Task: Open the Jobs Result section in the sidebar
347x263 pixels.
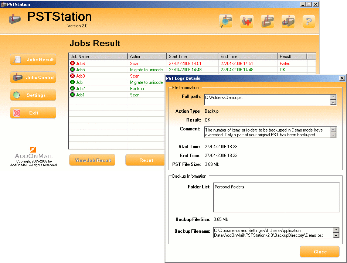Action: tap(33, 60)
